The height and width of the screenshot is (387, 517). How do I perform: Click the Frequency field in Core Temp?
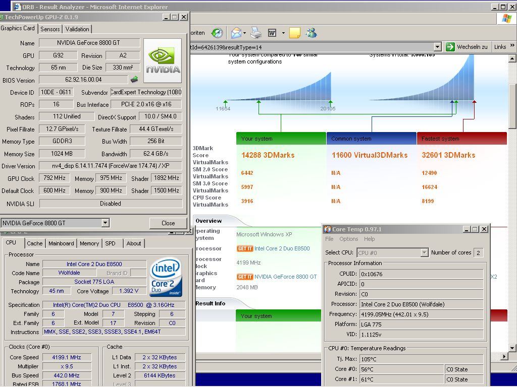pos(421,314)
